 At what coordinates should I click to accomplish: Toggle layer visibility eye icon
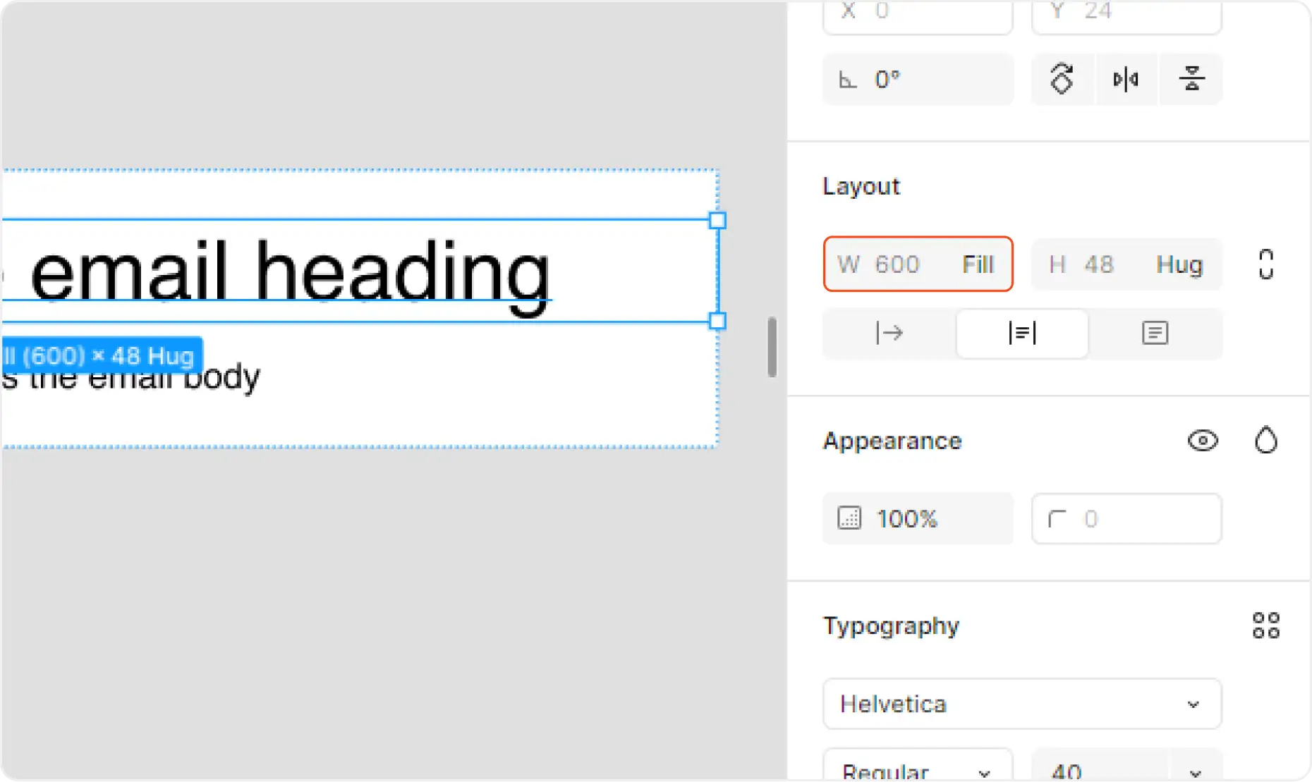pos(1203,441)
